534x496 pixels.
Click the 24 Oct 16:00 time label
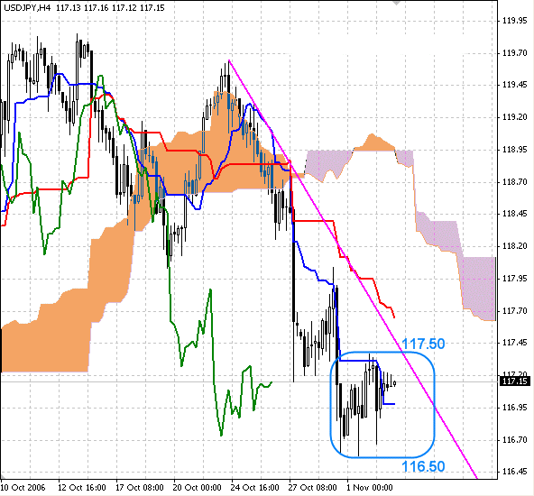(254, 488)
